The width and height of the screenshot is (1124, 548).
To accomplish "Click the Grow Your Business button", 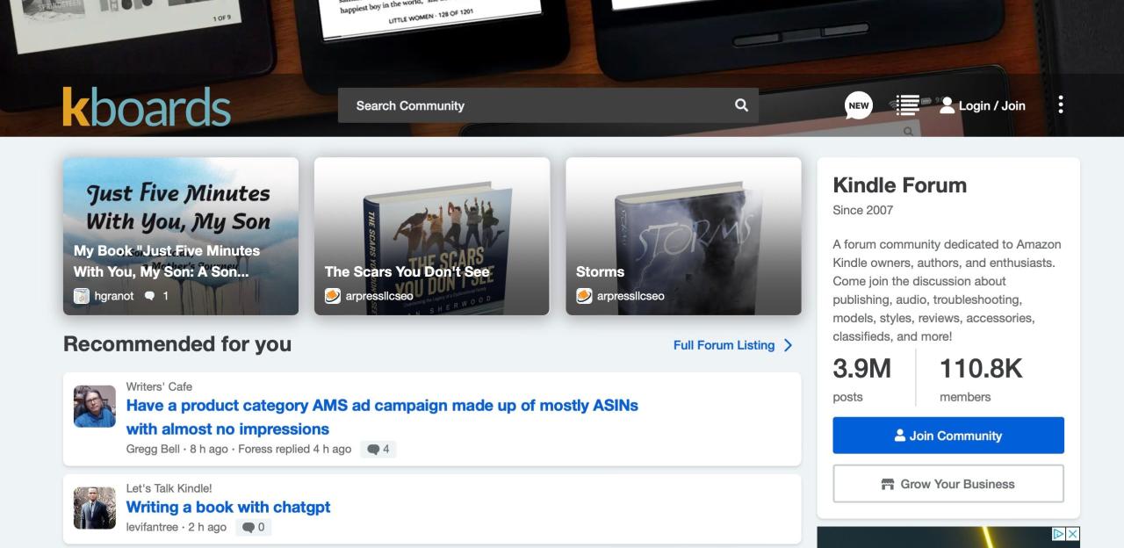I will coord(948,484).
